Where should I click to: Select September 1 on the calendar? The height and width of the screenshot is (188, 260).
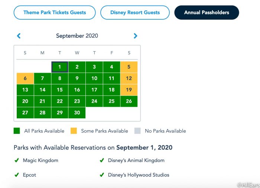coord(60,67)
